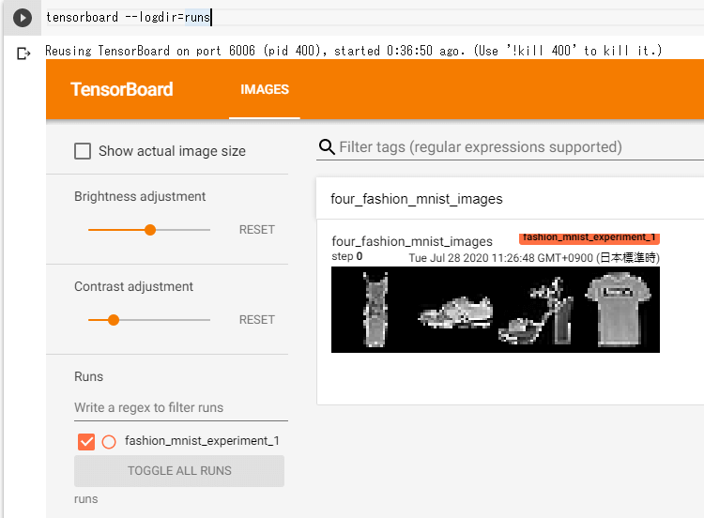Collapse the four_fashion_mnist_images tag section header
The width and height of the screenshot is (704, 518).
[x=510, y=199]
